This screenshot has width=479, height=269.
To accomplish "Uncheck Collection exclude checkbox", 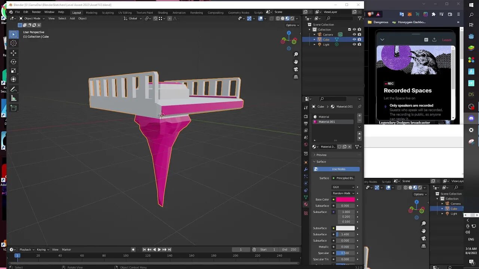I will tap(350, 30).
